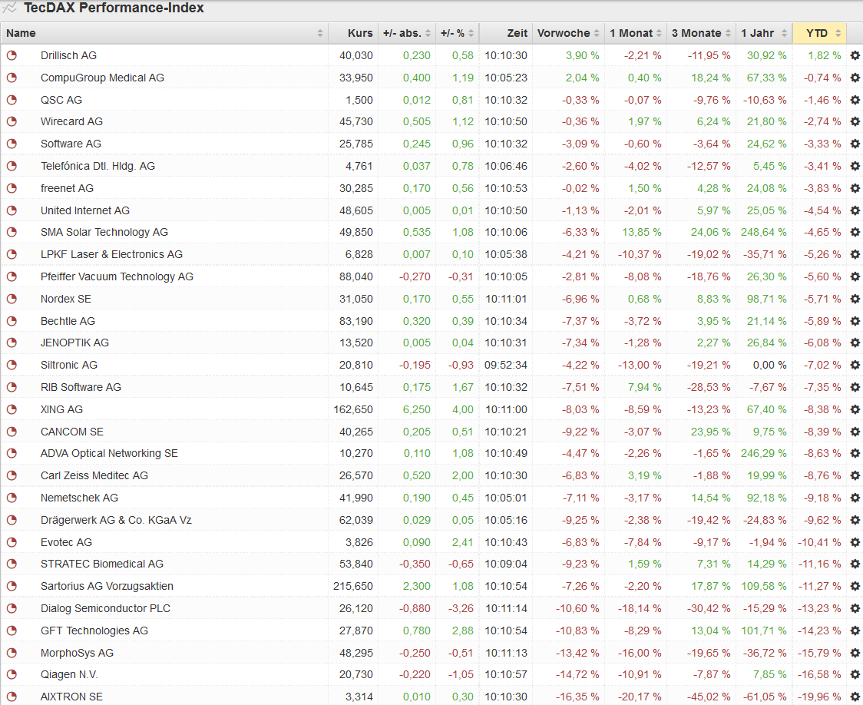Image resolution: width=863 pixels, height=705 pixels.
Task: Select the Sartorius price 215,650
Action: pos(352,586)
